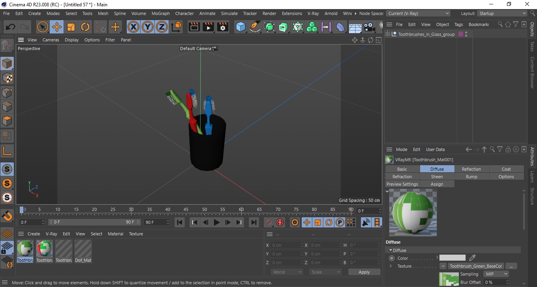
Task: Toggle the Play Sound speaker icon
Action: tap(366, 222)
